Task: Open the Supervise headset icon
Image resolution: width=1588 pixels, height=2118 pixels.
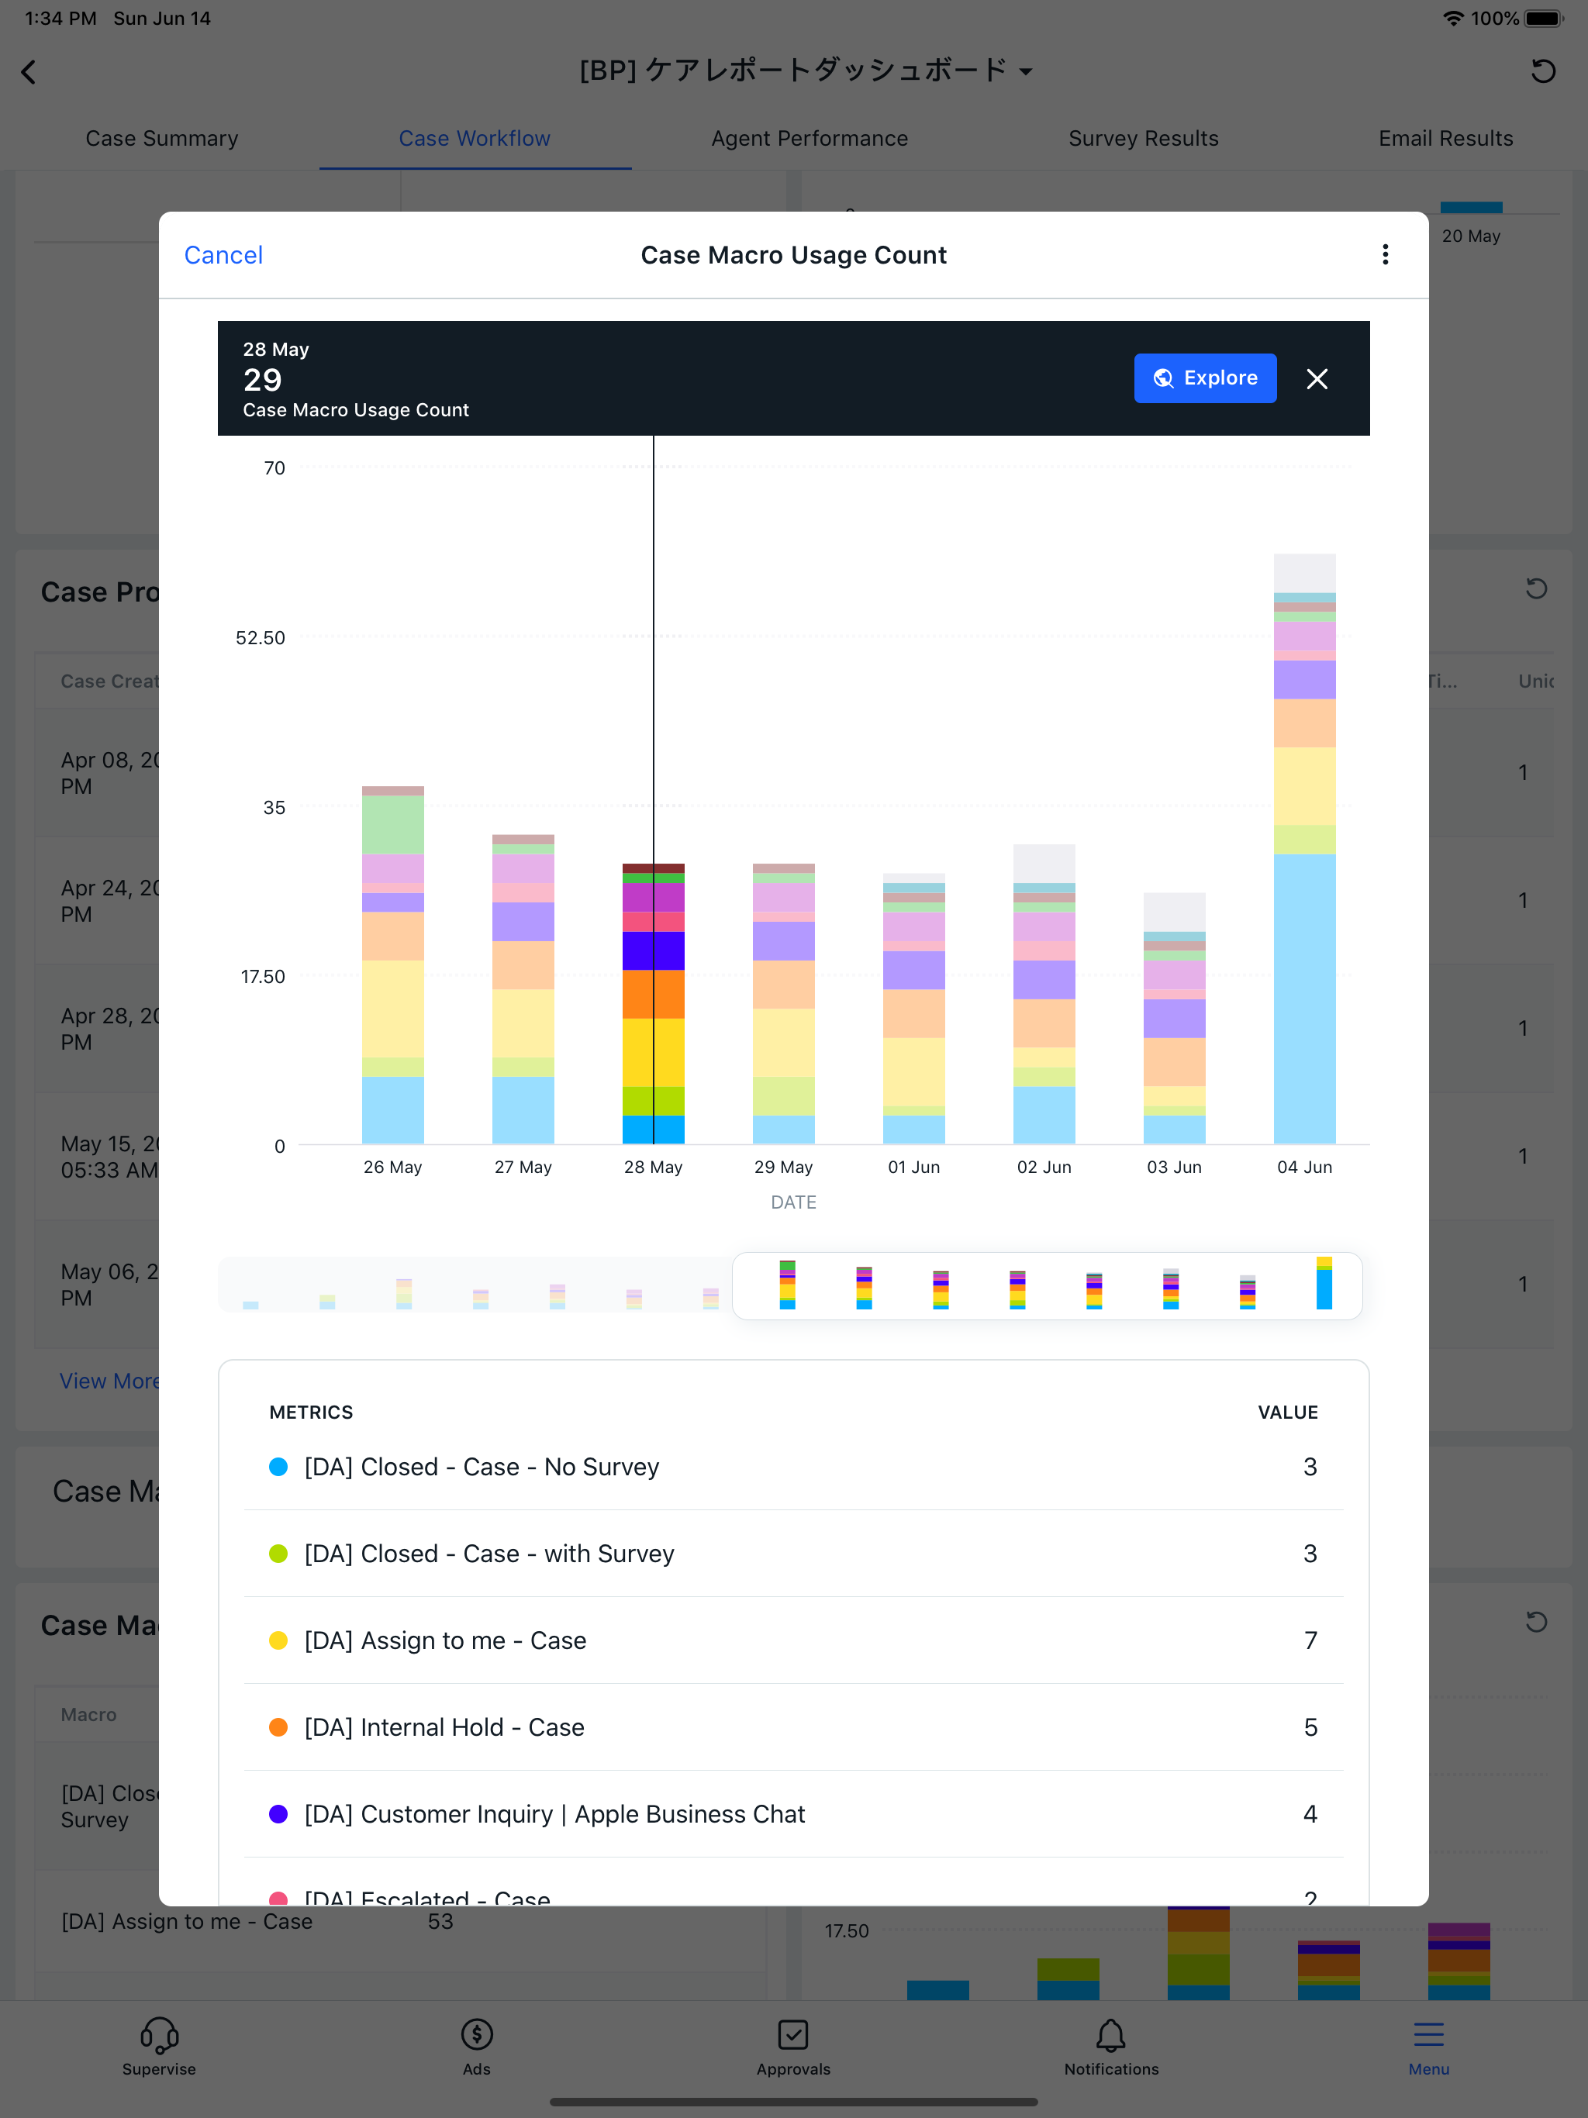Action: pos(159,2036)
